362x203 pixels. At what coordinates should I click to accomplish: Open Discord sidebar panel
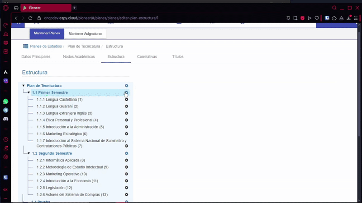6,119
